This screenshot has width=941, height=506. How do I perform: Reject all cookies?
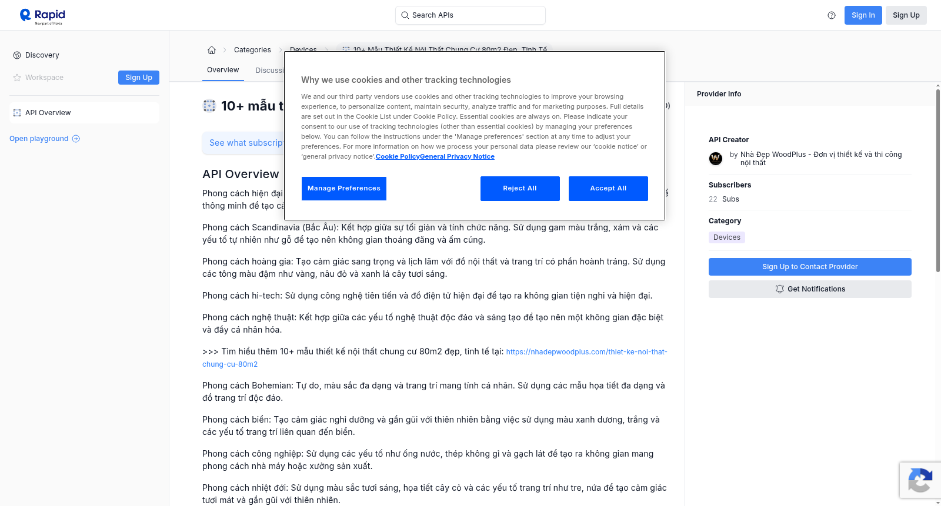coord(520,189)
